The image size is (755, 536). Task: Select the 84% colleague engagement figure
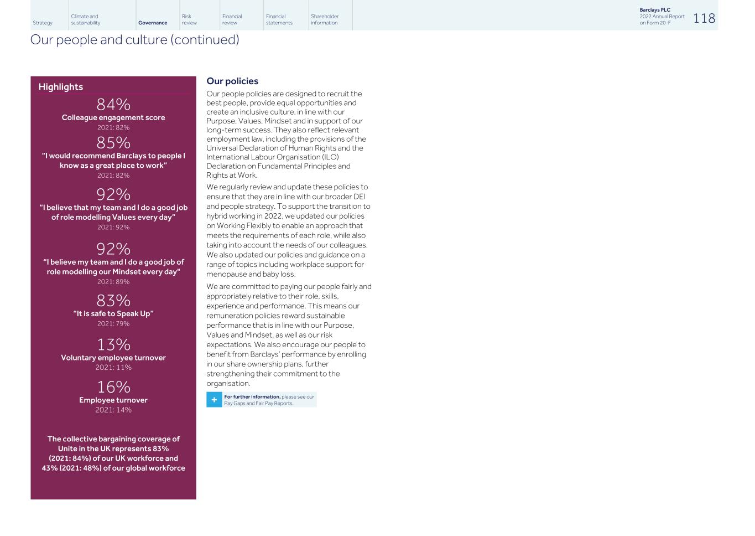point(113,105)
